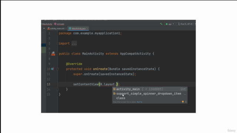This screenshot has height=133, width=237.
Task: Click line number 1 in the gutter
Action: coord(49,33)
